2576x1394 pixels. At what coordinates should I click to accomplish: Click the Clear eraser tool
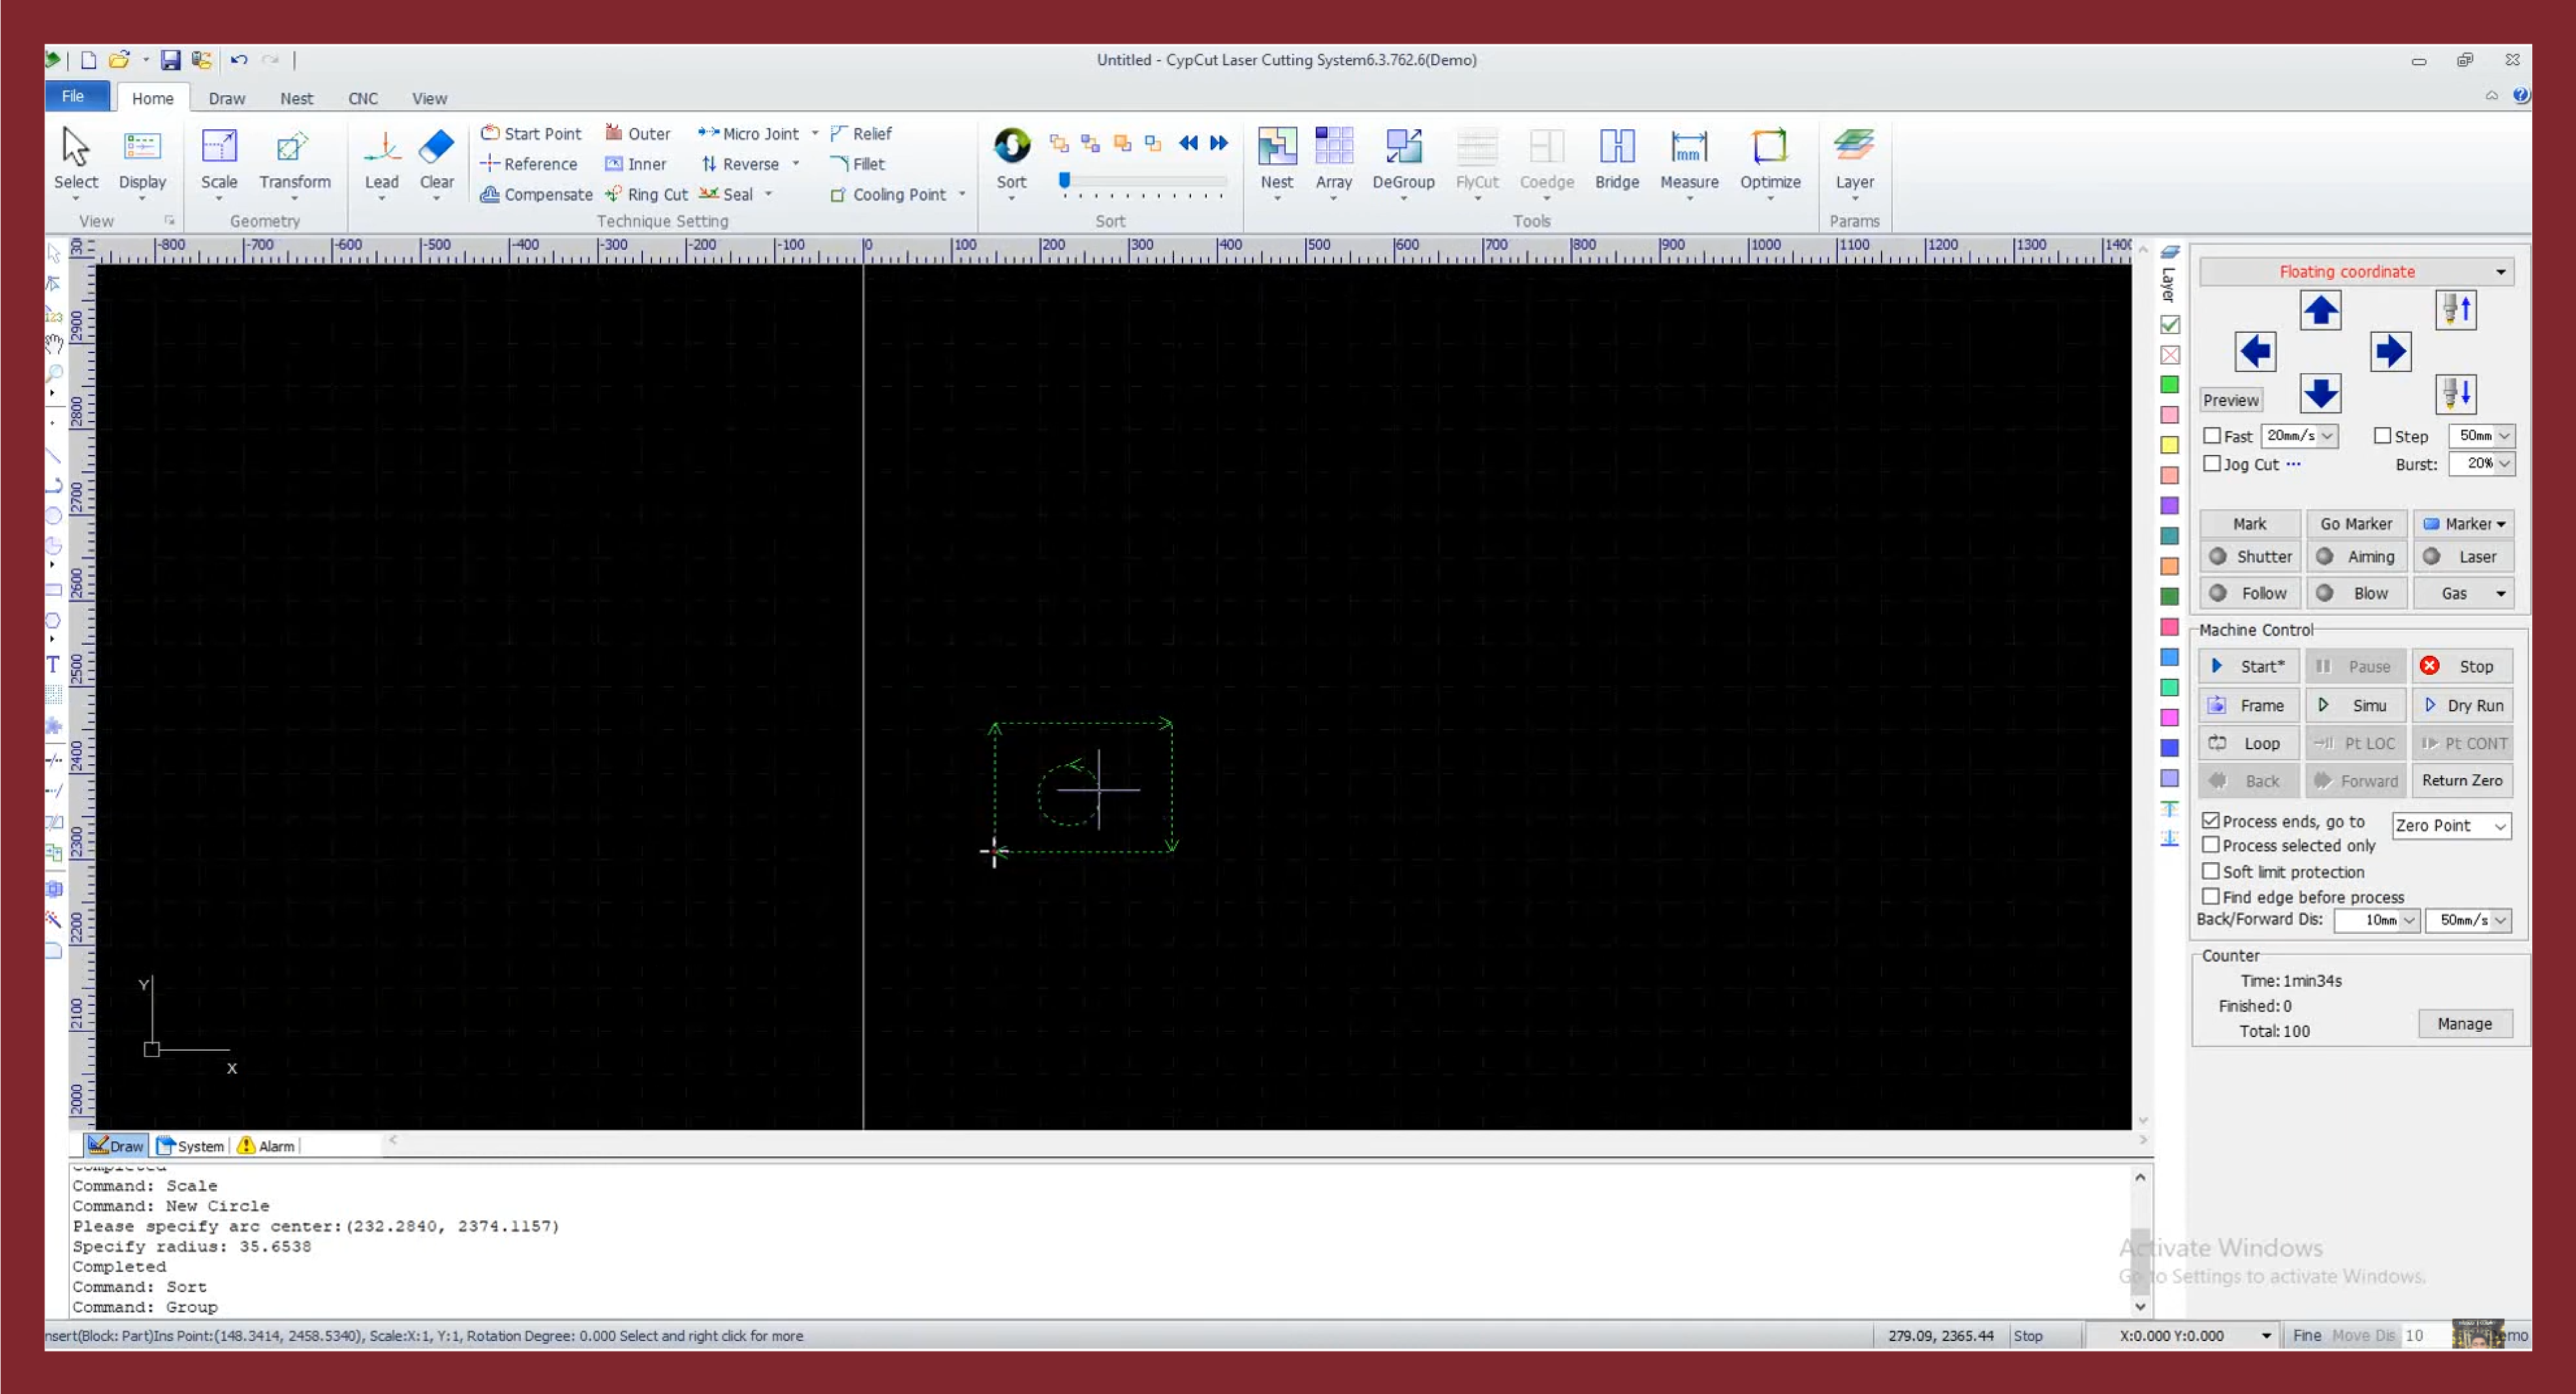(x=436, y=147)
